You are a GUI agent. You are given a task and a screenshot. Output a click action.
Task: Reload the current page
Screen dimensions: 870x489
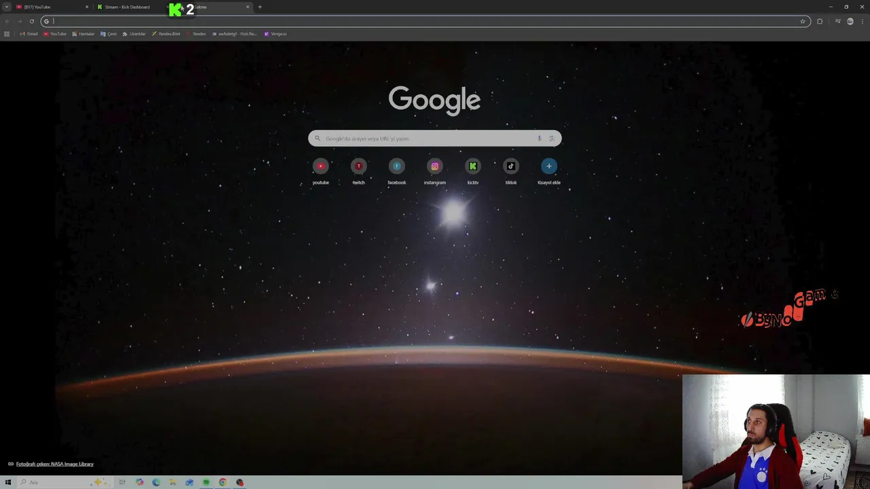(x=31, y=21)
